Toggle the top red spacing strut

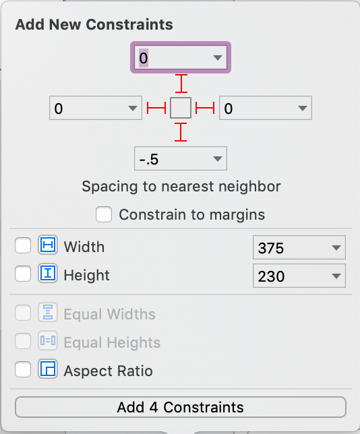pyautogui.click(x=181, y=84)
